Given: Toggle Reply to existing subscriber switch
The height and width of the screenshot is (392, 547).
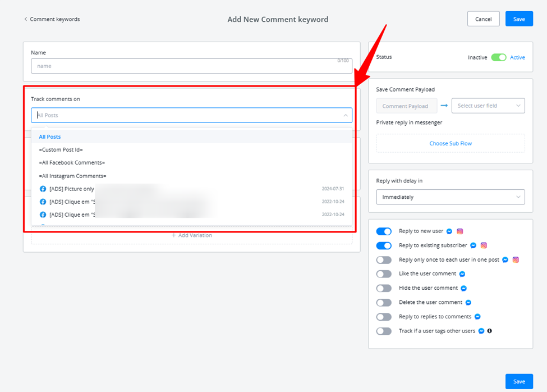Looking at the screenshot, I should coord(384,246).
